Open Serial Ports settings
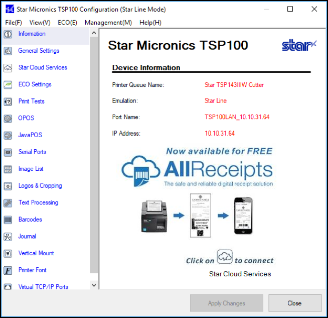Screen dimensions: 328x318 pyautogui.click(x=32, y=152)
